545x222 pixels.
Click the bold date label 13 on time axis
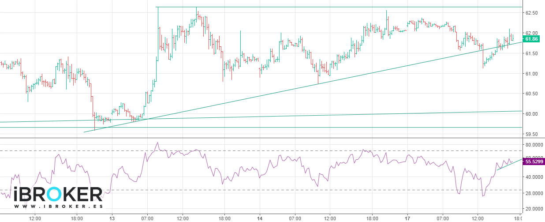[112, 218]
